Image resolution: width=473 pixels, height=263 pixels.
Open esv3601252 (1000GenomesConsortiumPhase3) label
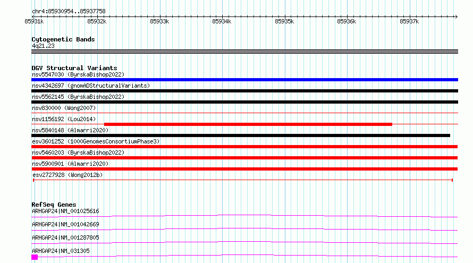[96, 141]
